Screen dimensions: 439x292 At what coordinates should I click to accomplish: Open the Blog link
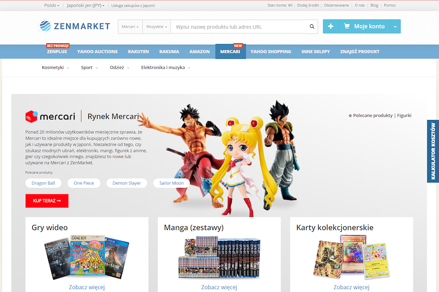click(374, 5)
